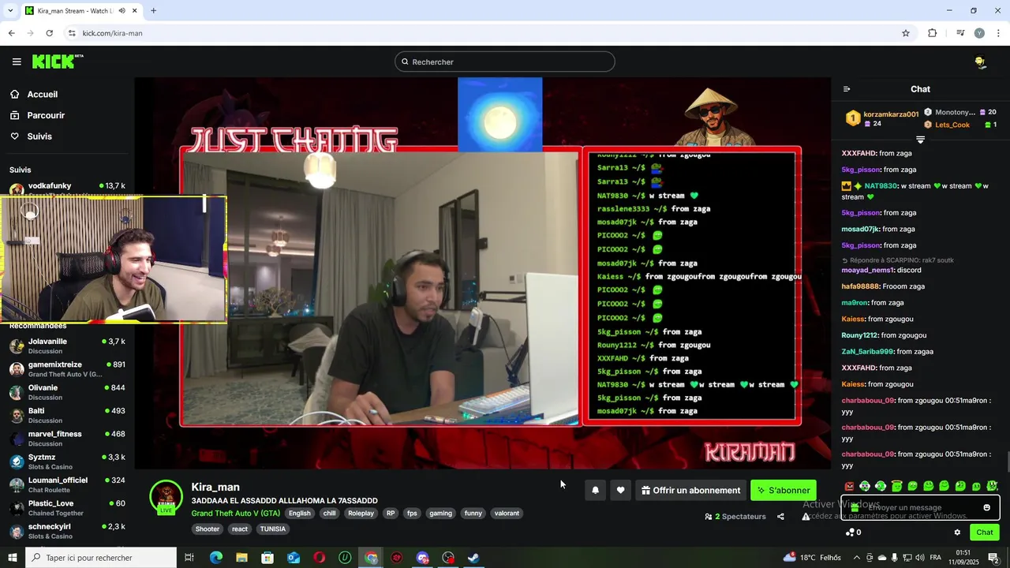Open new browser tab
The height and width of the screenshot is (568, 1010).
tap(153, 10)
